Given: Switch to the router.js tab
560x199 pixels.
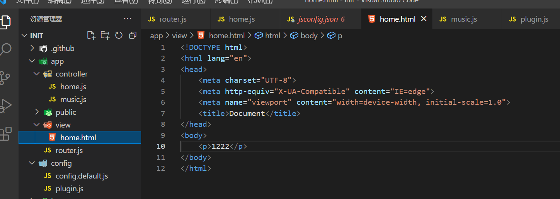Looking at the screenshot, I should coord(176,19).
